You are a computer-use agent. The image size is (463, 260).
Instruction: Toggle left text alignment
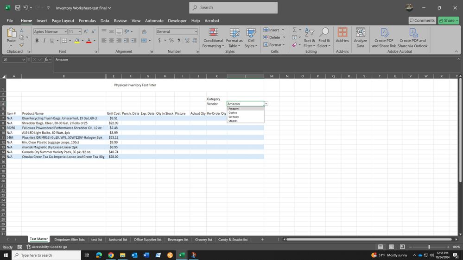click(x=104, y=41)
